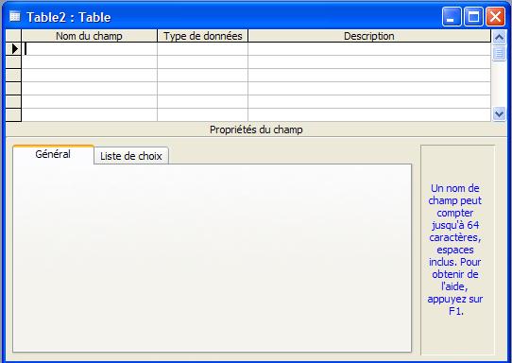Image resolution: width=512 pixels, height=363 pixels.
Task: Select the Nom du champ column header
Action: [x=90, y=36]
